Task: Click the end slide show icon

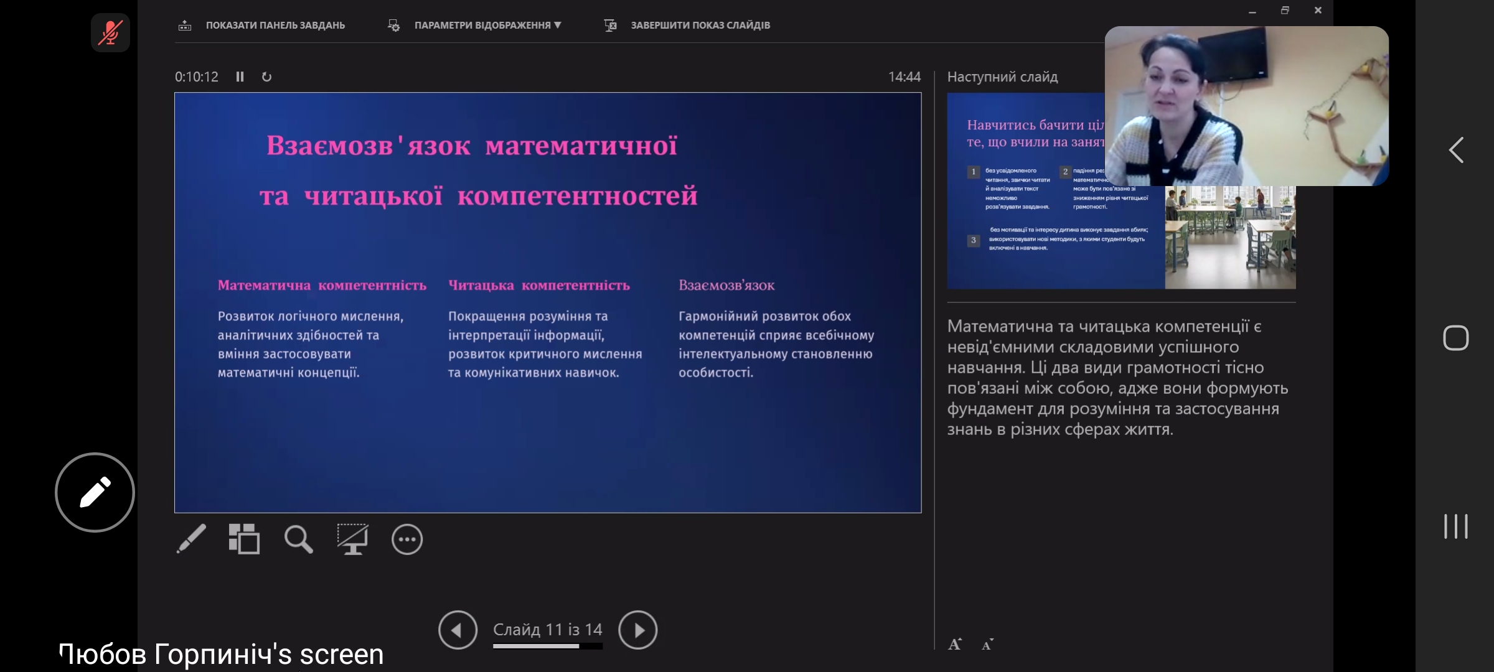Action: tap(610, 26)
